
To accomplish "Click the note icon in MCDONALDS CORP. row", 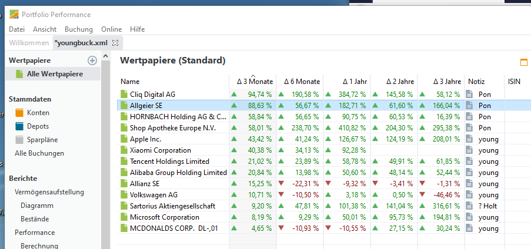I will pos(469,228).
